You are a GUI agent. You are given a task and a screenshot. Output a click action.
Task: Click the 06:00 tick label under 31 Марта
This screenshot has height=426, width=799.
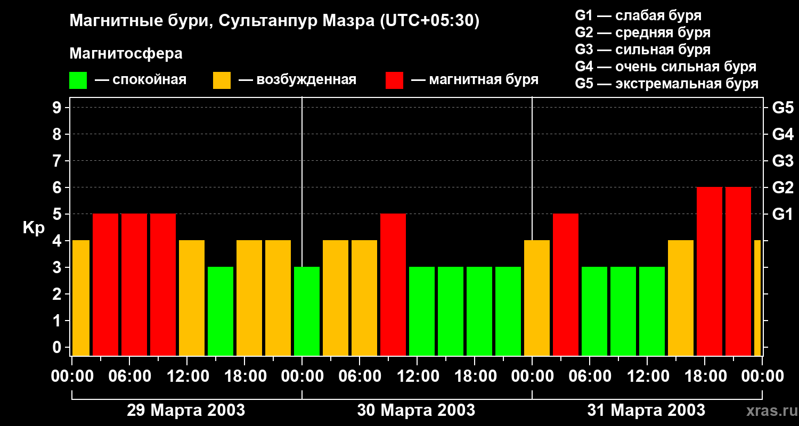pos(590,376)
